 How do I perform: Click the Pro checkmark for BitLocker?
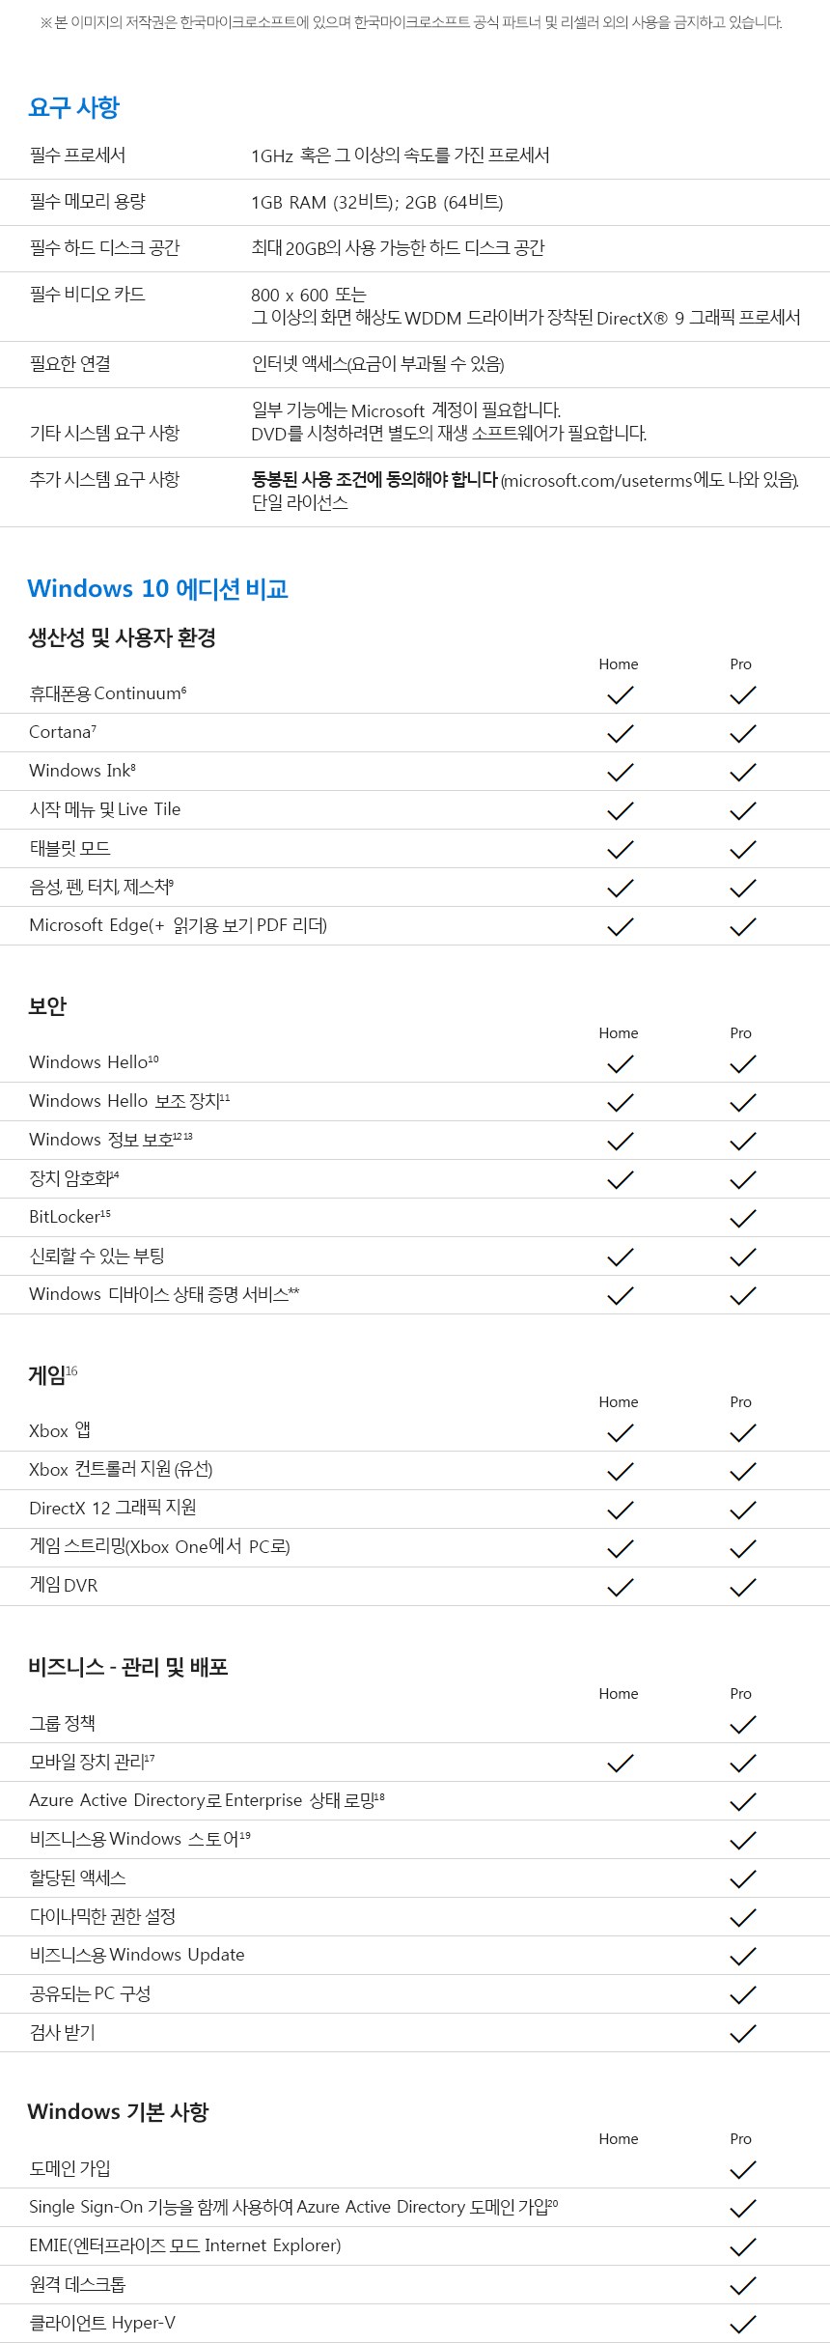pos(742,1218)
